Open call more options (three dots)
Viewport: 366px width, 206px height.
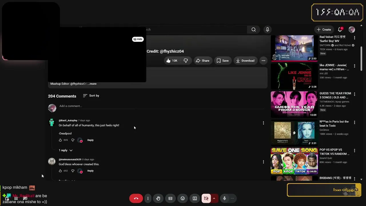[x=148, y=198]
